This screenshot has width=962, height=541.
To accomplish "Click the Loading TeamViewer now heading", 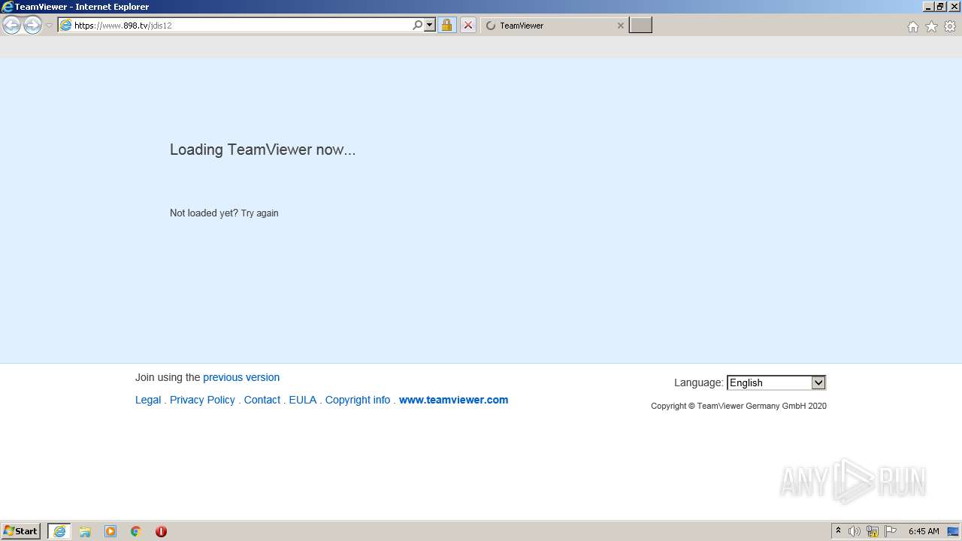I will point(262,150).
